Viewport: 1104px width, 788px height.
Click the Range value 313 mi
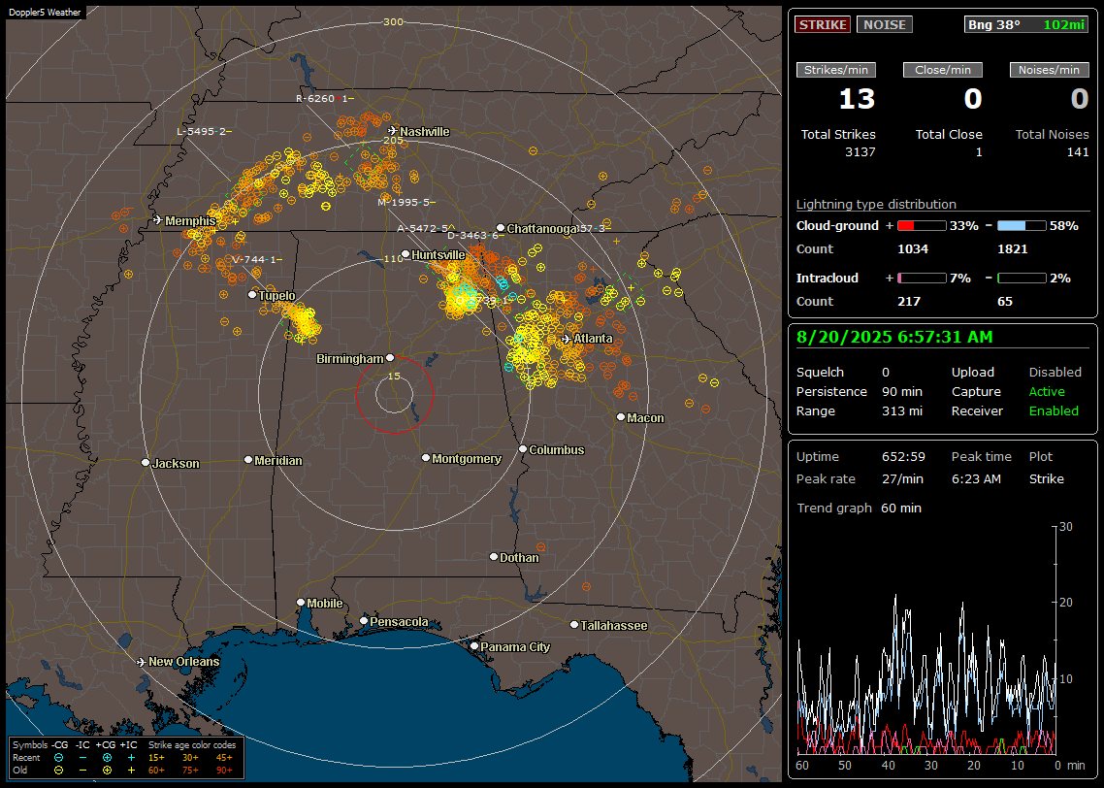(902, 411)
